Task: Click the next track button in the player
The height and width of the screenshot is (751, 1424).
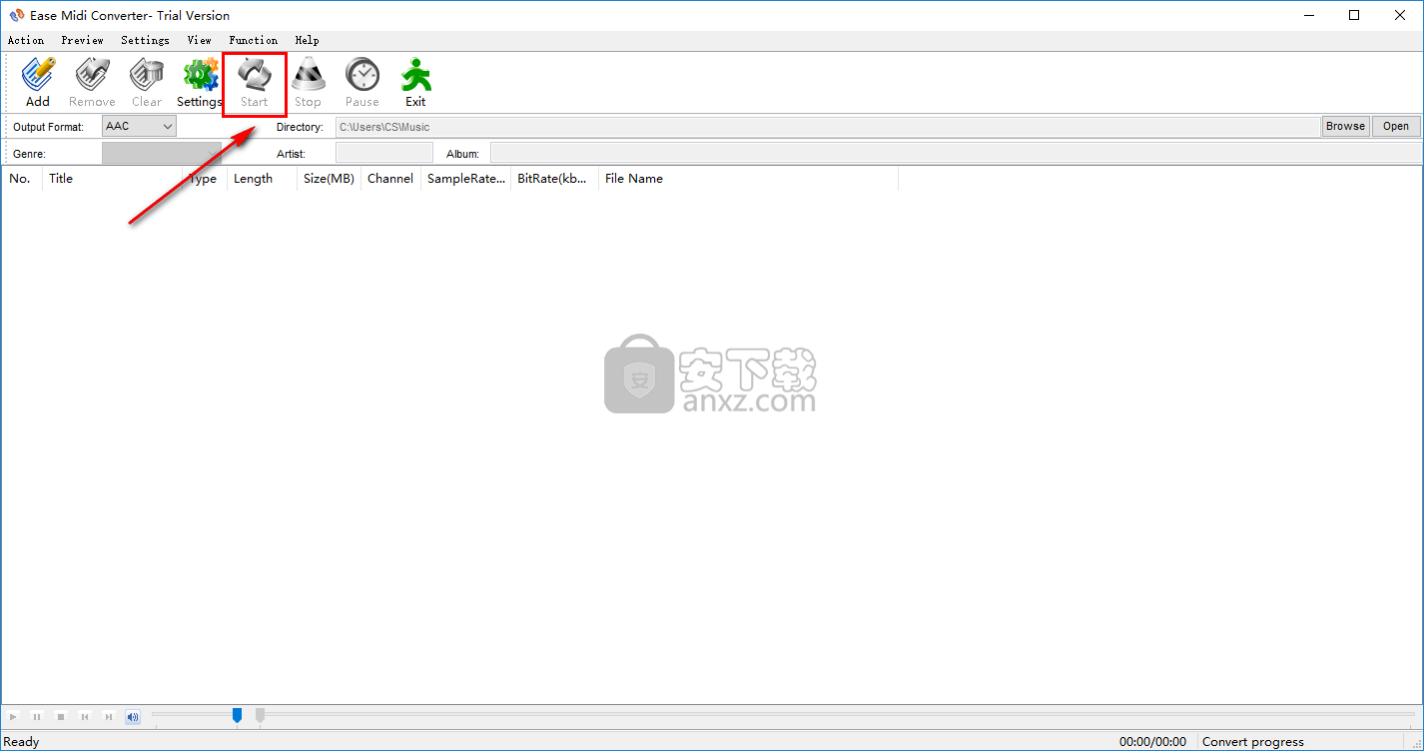Action: (x=109, y=716)
